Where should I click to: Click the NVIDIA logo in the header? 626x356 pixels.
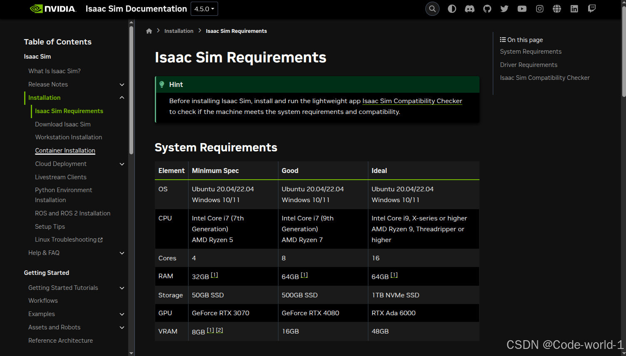[x=53, y=9]
